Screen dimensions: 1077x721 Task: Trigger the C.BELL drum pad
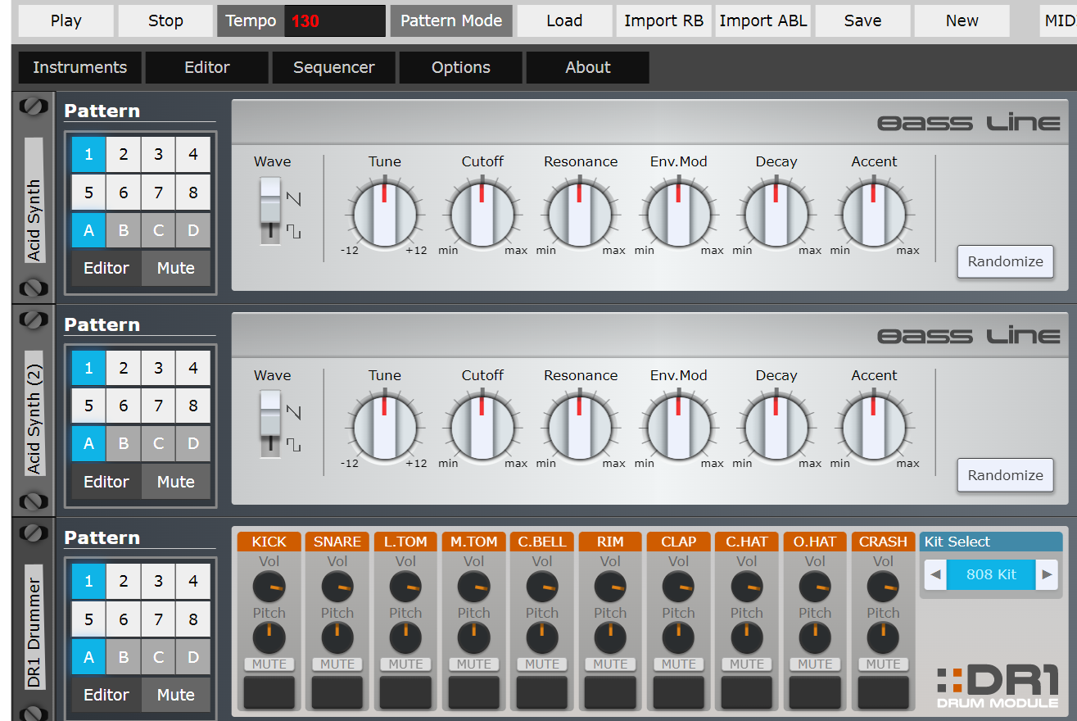tap(542, 692)
